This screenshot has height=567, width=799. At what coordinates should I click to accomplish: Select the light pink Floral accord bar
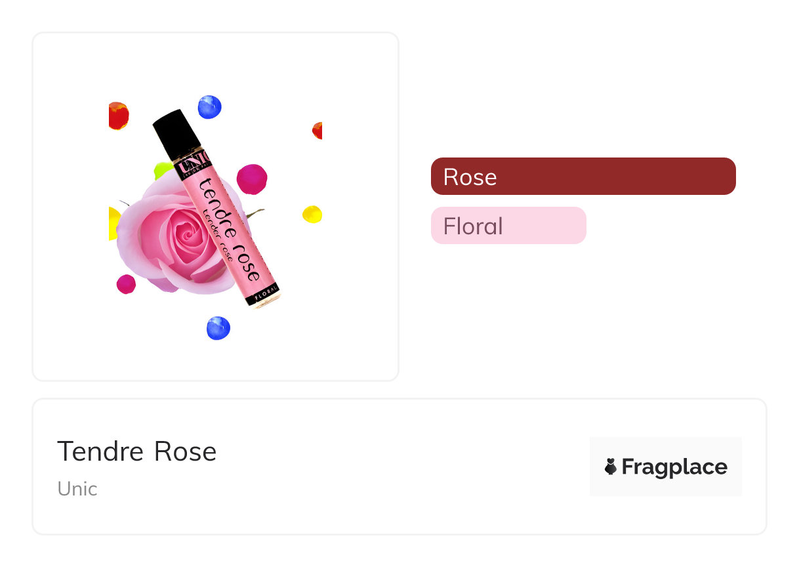click(x=508, y=226)
